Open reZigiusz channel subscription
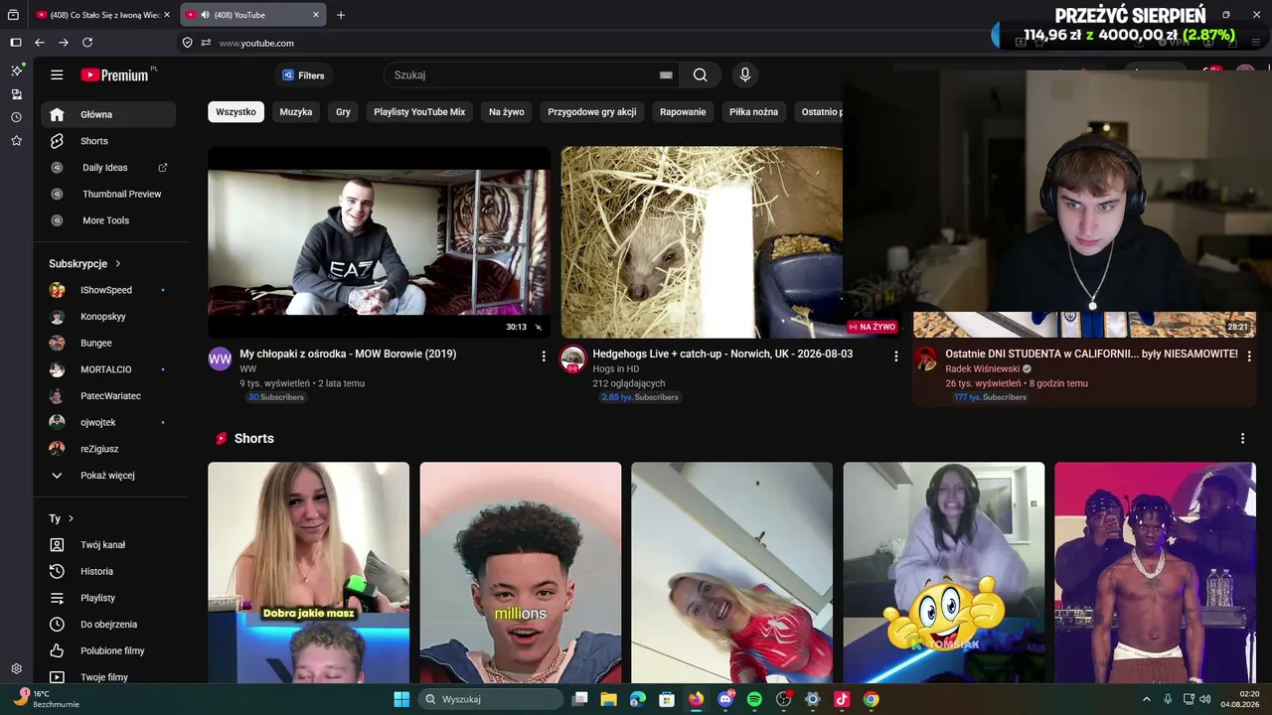Image resolution: width=1272 pixels, height=715 pixels. 108,449
